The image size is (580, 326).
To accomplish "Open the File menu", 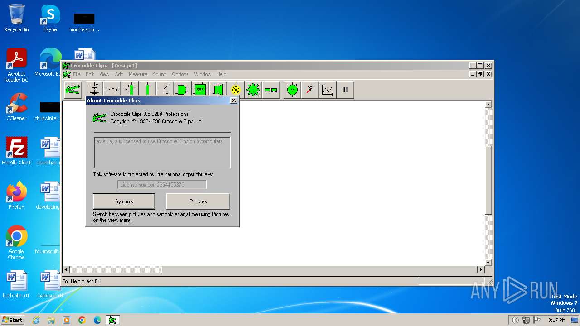I will (x=77, y=74).
